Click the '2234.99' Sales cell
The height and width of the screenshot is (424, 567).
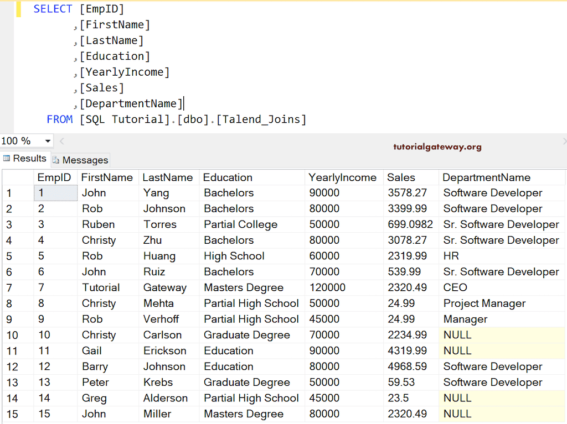pos(411,335)
